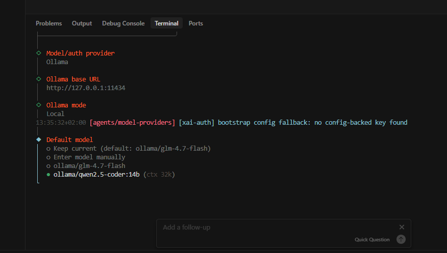Open the Ports tab
The height and width of the screenshot is (253, 447).
[x=195, y=23]
